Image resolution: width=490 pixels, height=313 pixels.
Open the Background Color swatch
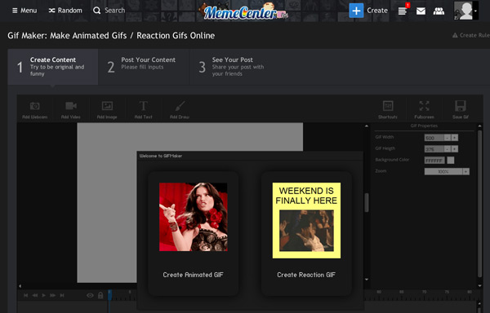tap(451, 161)
